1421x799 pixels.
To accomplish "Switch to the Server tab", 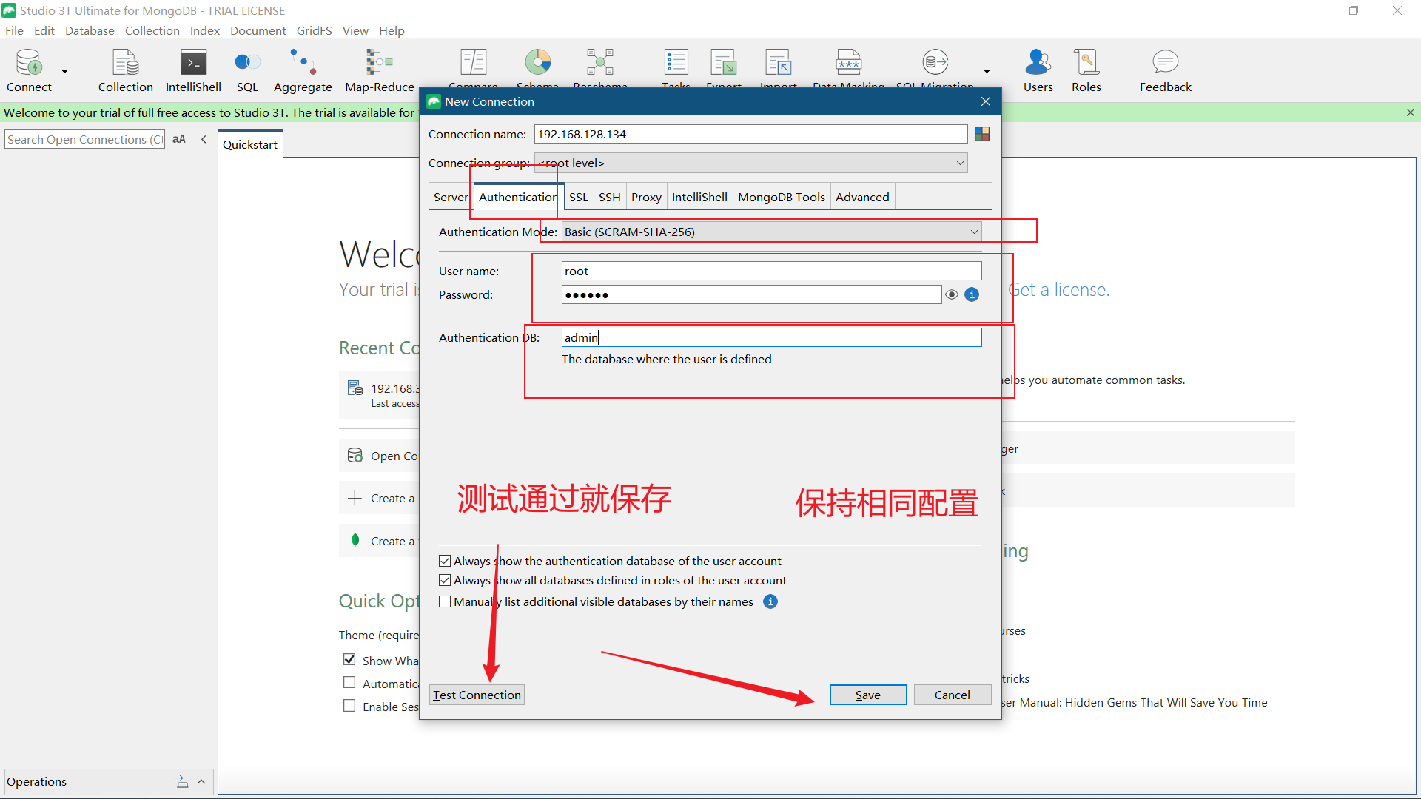I will coord(451,197).
